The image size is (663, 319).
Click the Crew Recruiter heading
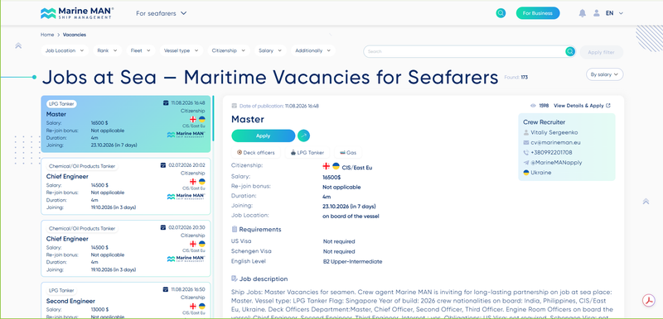pos(544,122)
